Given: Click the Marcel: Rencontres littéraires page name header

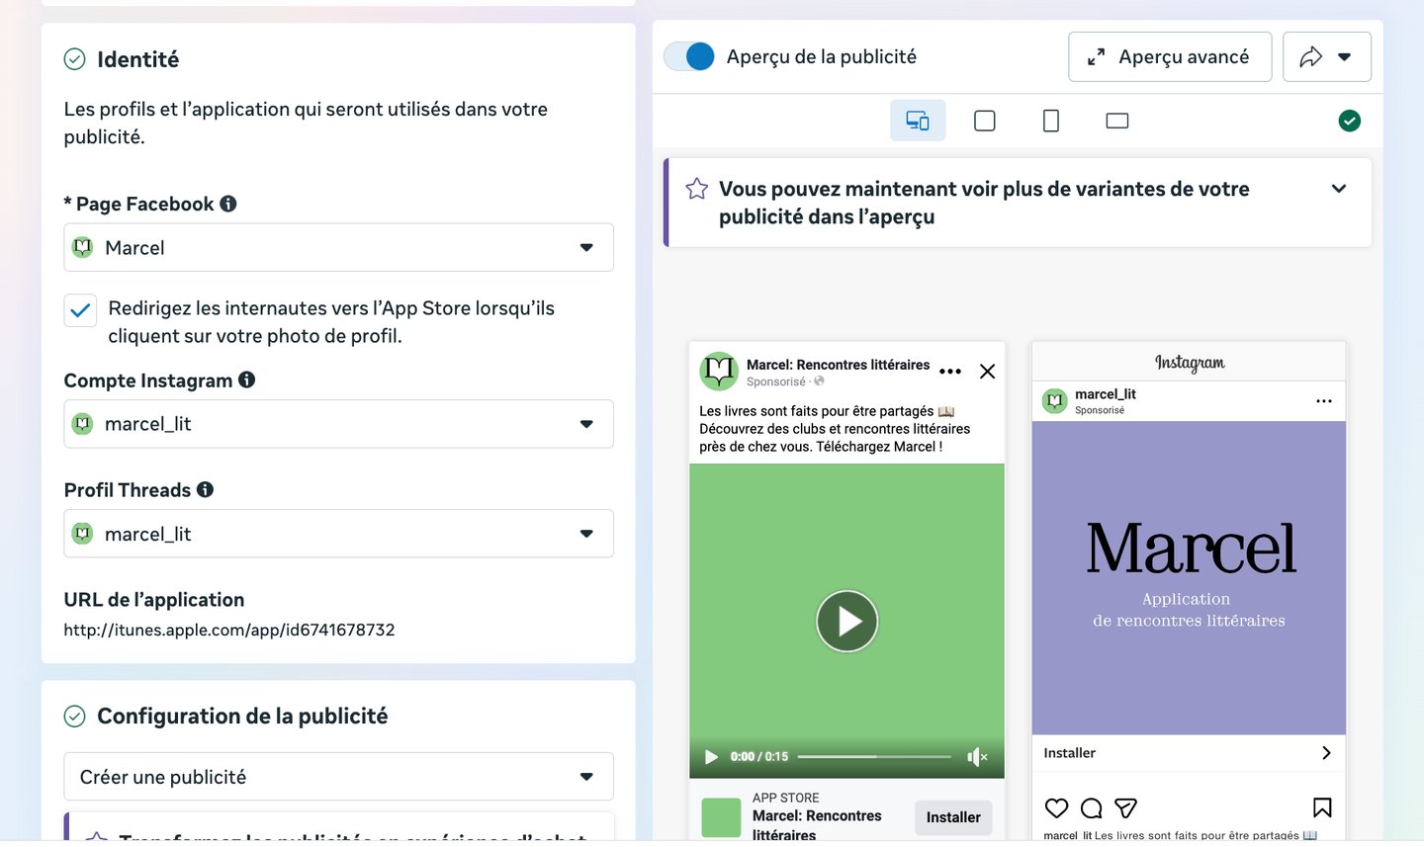Looking at the screenshot, I should (838, 365).
